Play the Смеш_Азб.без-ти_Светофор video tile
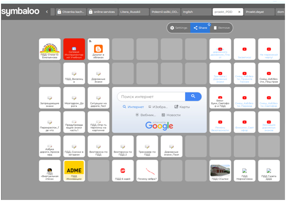This screenshot has width=286, height=201. [269, 98]
